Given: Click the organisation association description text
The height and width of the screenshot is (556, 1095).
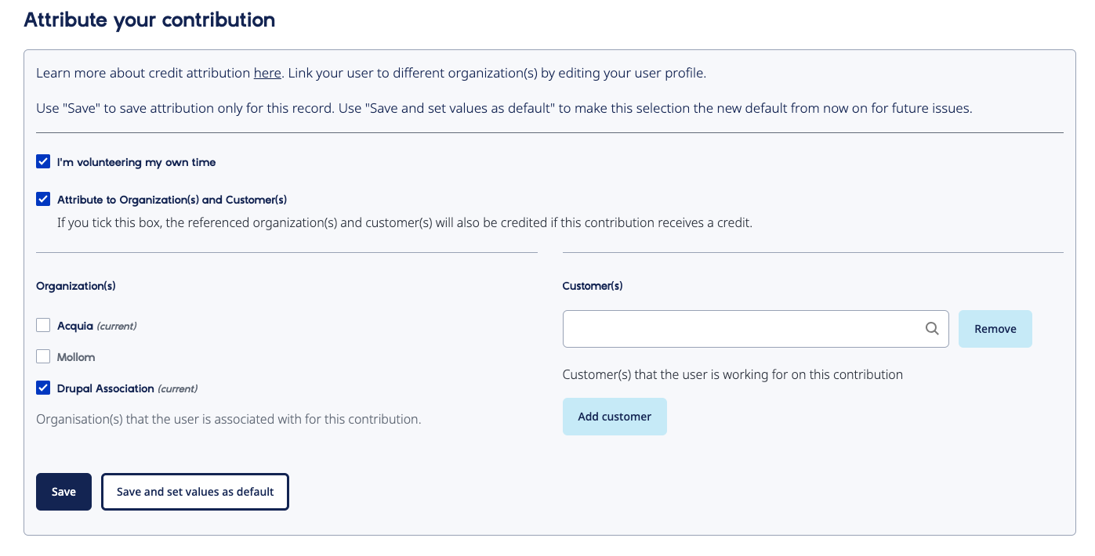Looking at the screenshot, I should [x=229, y=419].
